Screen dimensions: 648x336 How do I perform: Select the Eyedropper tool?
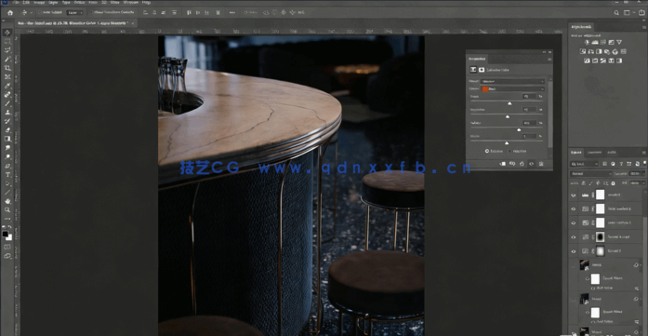(7, 86)
